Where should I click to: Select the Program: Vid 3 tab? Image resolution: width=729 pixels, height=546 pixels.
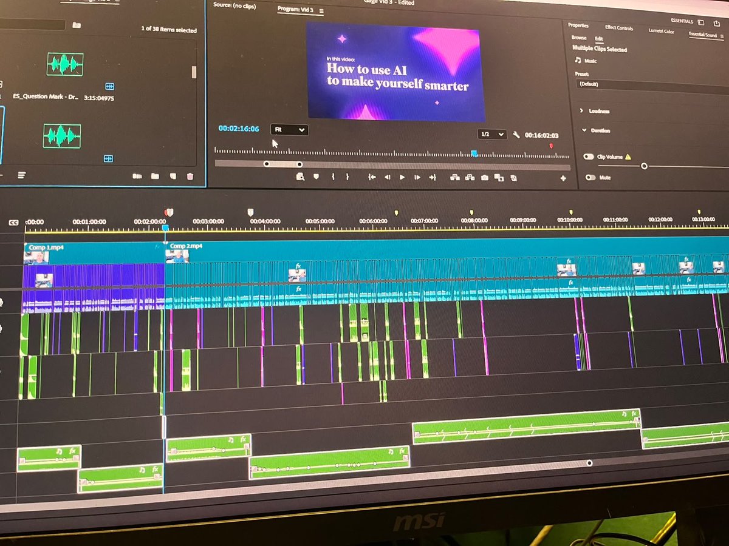(x=296, y=9)
